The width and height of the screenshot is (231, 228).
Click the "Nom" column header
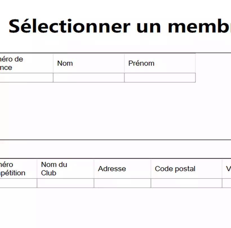(x=65, y=63)
